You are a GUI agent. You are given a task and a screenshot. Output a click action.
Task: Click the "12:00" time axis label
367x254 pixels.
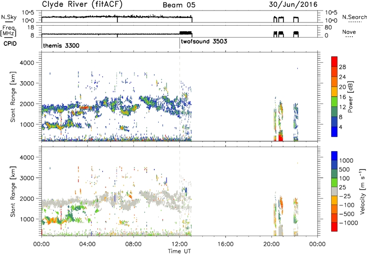point(179,244)
